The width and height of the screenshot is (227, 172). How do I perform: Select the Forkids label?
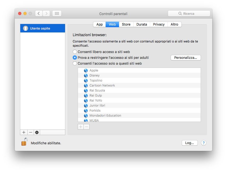point(95,111)
